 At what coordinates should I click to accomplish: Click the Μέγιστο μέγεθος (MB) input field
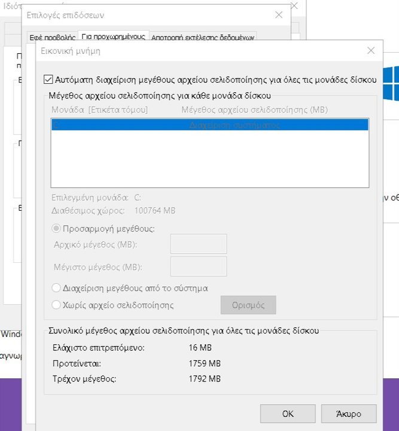click(x=199, y=266)
